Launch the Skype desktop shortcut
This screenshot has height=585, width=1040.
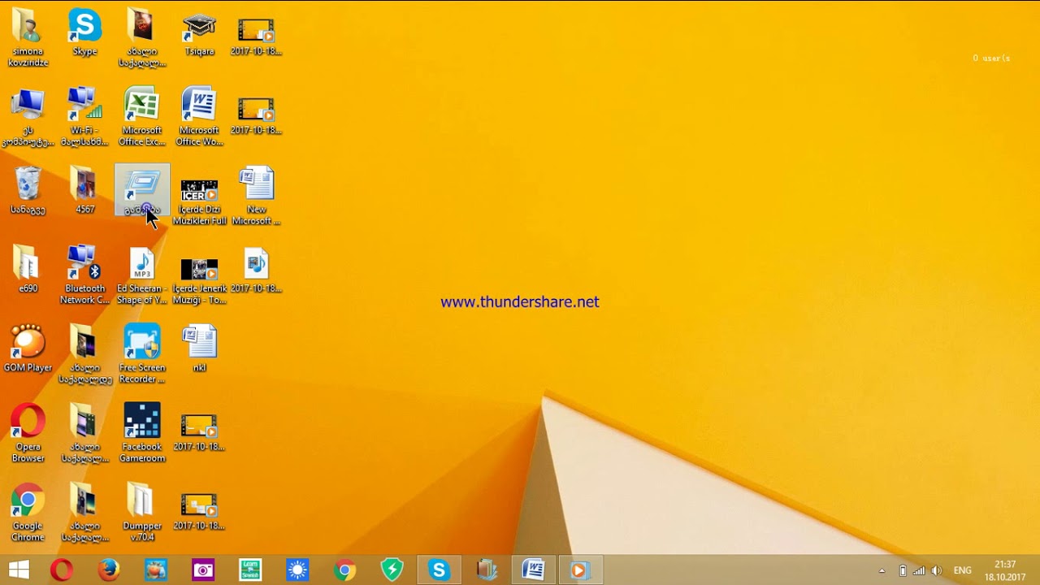coord(84,32)
